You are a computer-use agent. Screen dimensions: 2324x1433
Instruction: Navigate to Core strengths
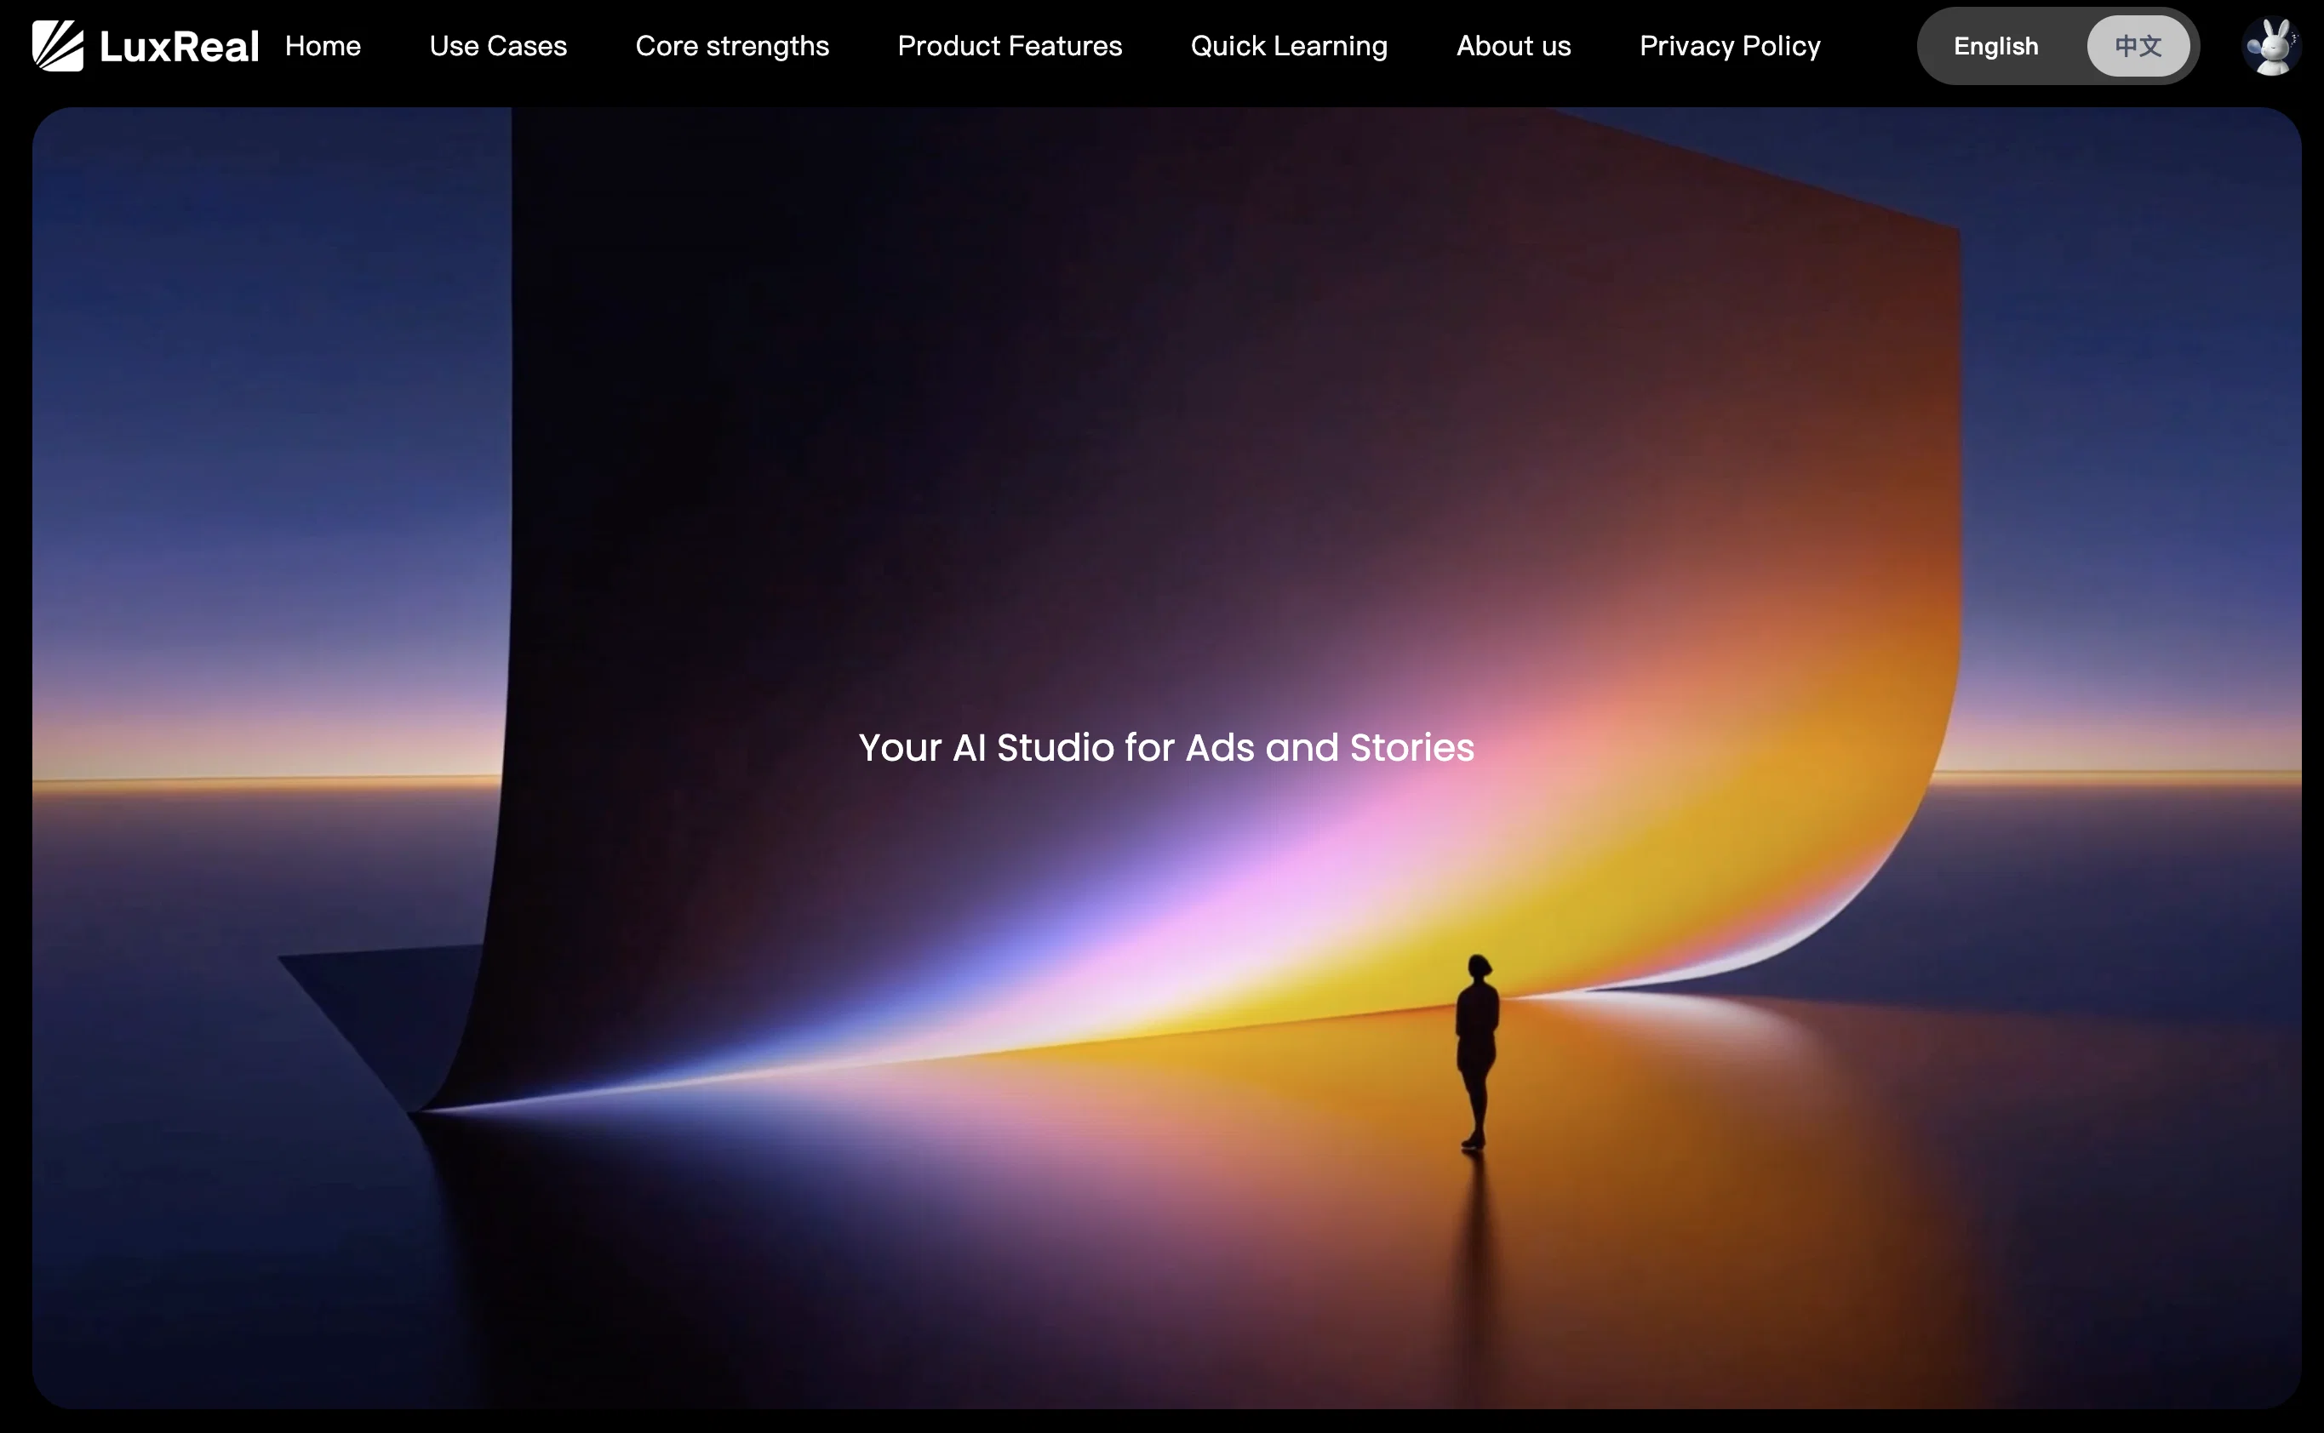click(732, 45)
